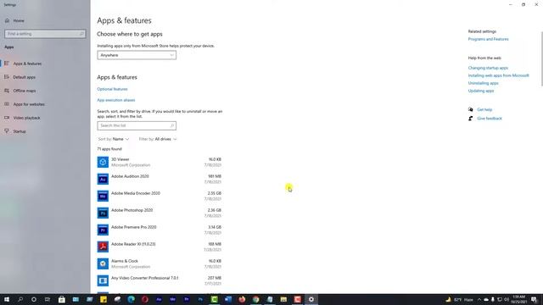This screenshot has height=305, width=543.
Task: Open Programs and Features link
Action: [489, 39]
